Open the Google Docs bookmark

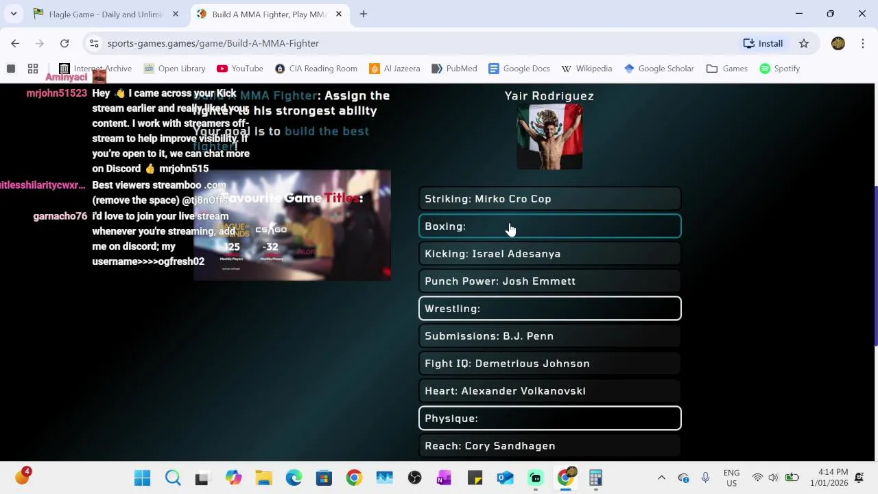click(x=519, y=69)
